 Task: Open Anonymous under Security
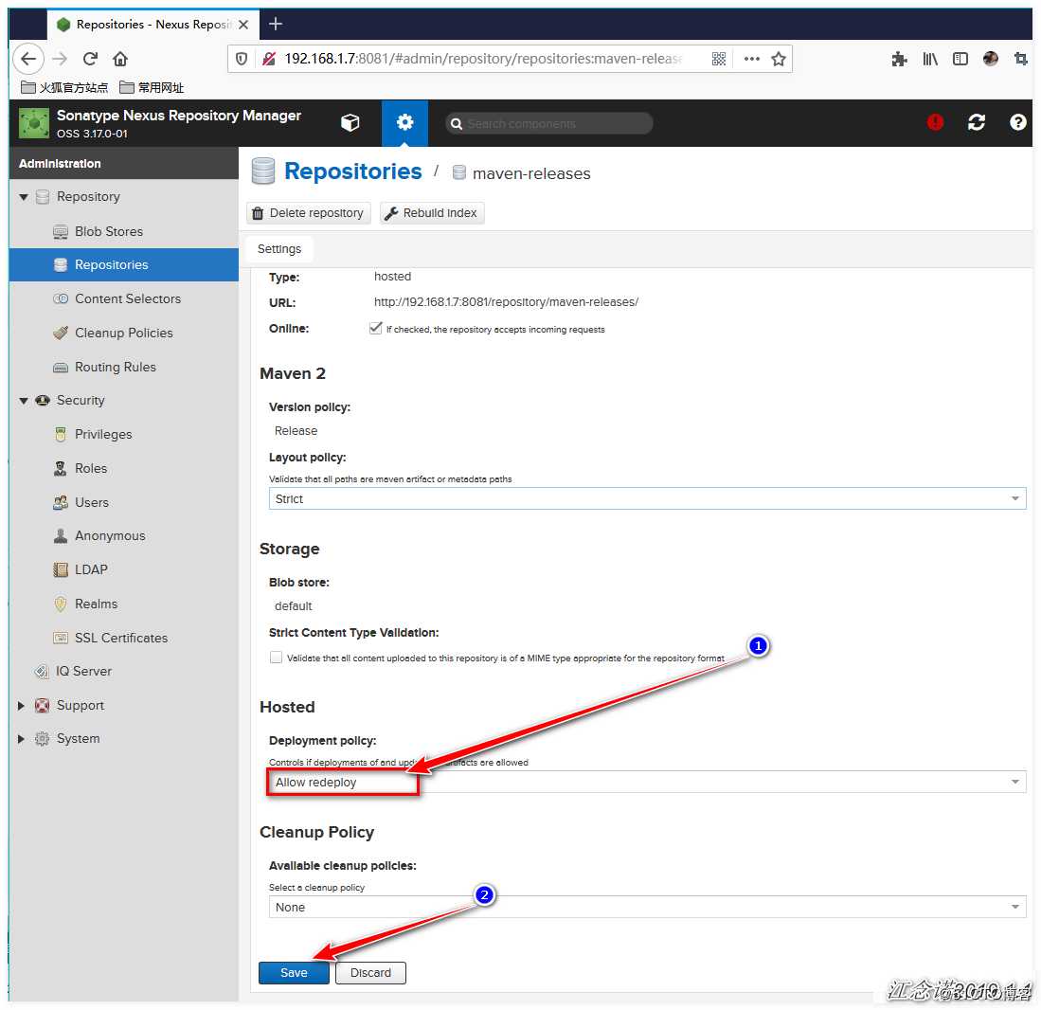coord(110,535)
